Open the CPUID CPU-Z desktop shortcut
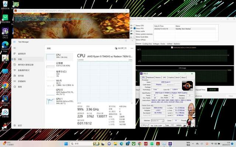Image resolution: width=236 pixels, height=147 pixels. (x=6, y=31)
